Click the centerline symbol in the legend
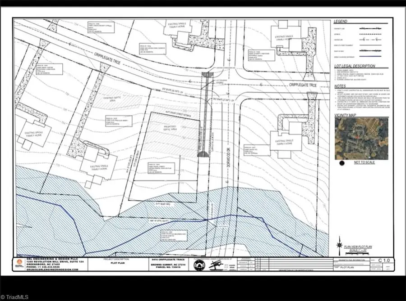Image resolution: width=406 pixels, height=301 pixels. pos(370,40)
